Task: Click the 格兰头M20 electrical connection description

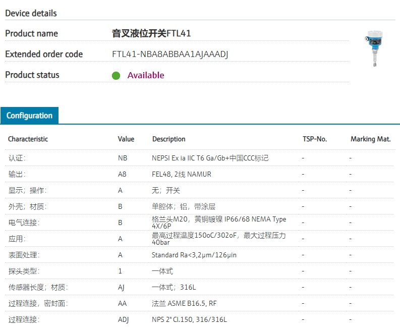Action: [x=219, y=223]
